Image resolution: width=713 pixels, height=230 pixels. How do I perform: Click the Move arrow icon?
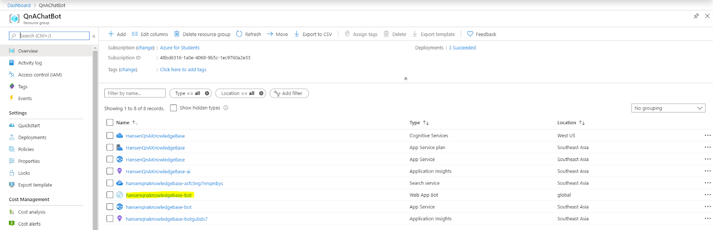pos(270,34)
